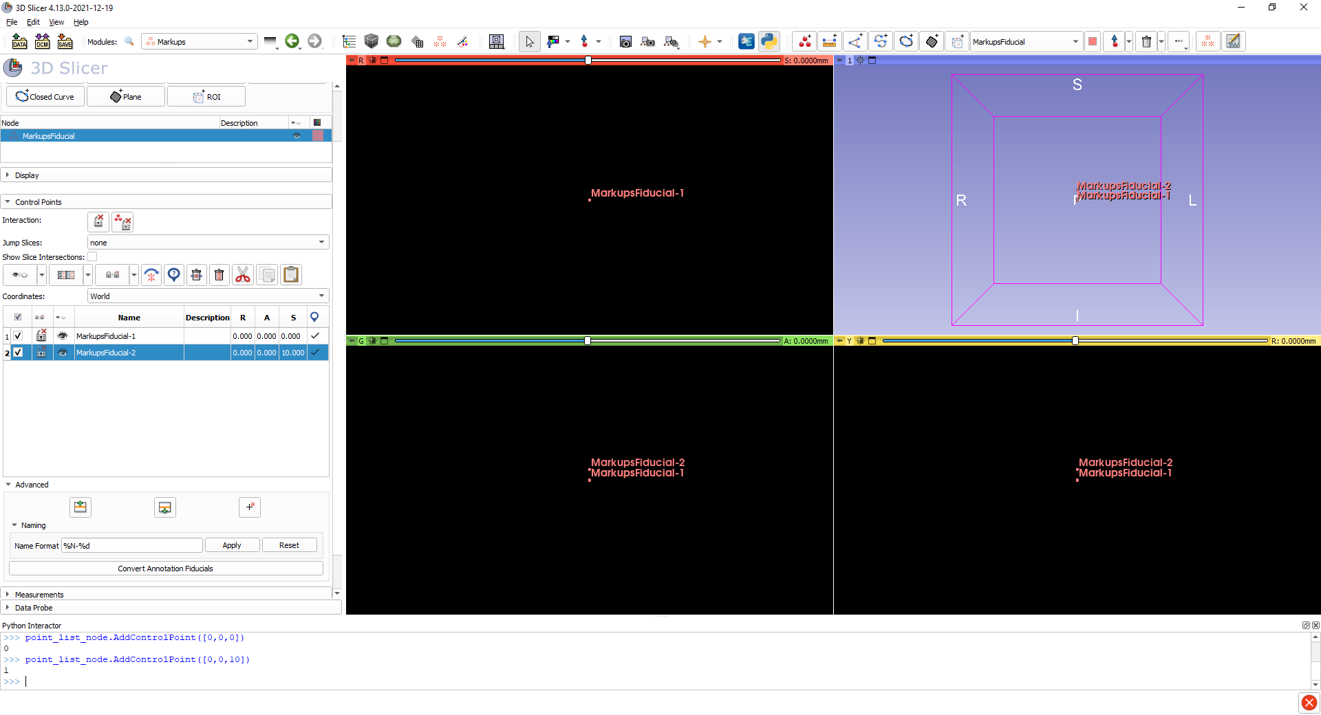Viewport: 1321px width, 715px height.
Task: Open the Edit menu
Action: pos(32,22)
